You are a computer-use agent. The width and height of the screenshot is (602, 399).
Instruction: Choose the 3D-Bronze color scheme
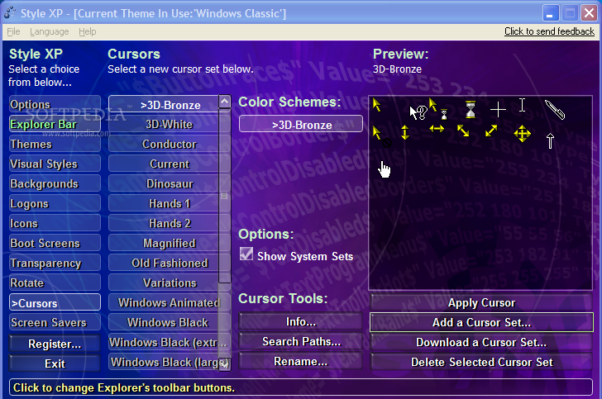point(301,124)
